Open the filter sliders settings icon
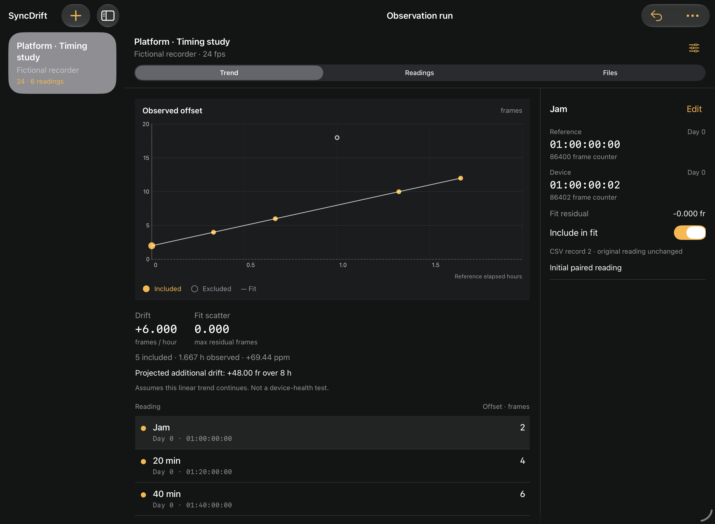 click(694, 48)
